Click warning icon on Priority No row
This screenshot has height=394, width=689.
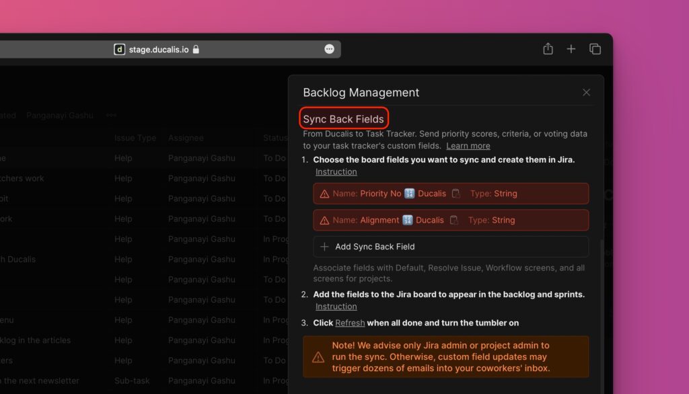(324, 194)
